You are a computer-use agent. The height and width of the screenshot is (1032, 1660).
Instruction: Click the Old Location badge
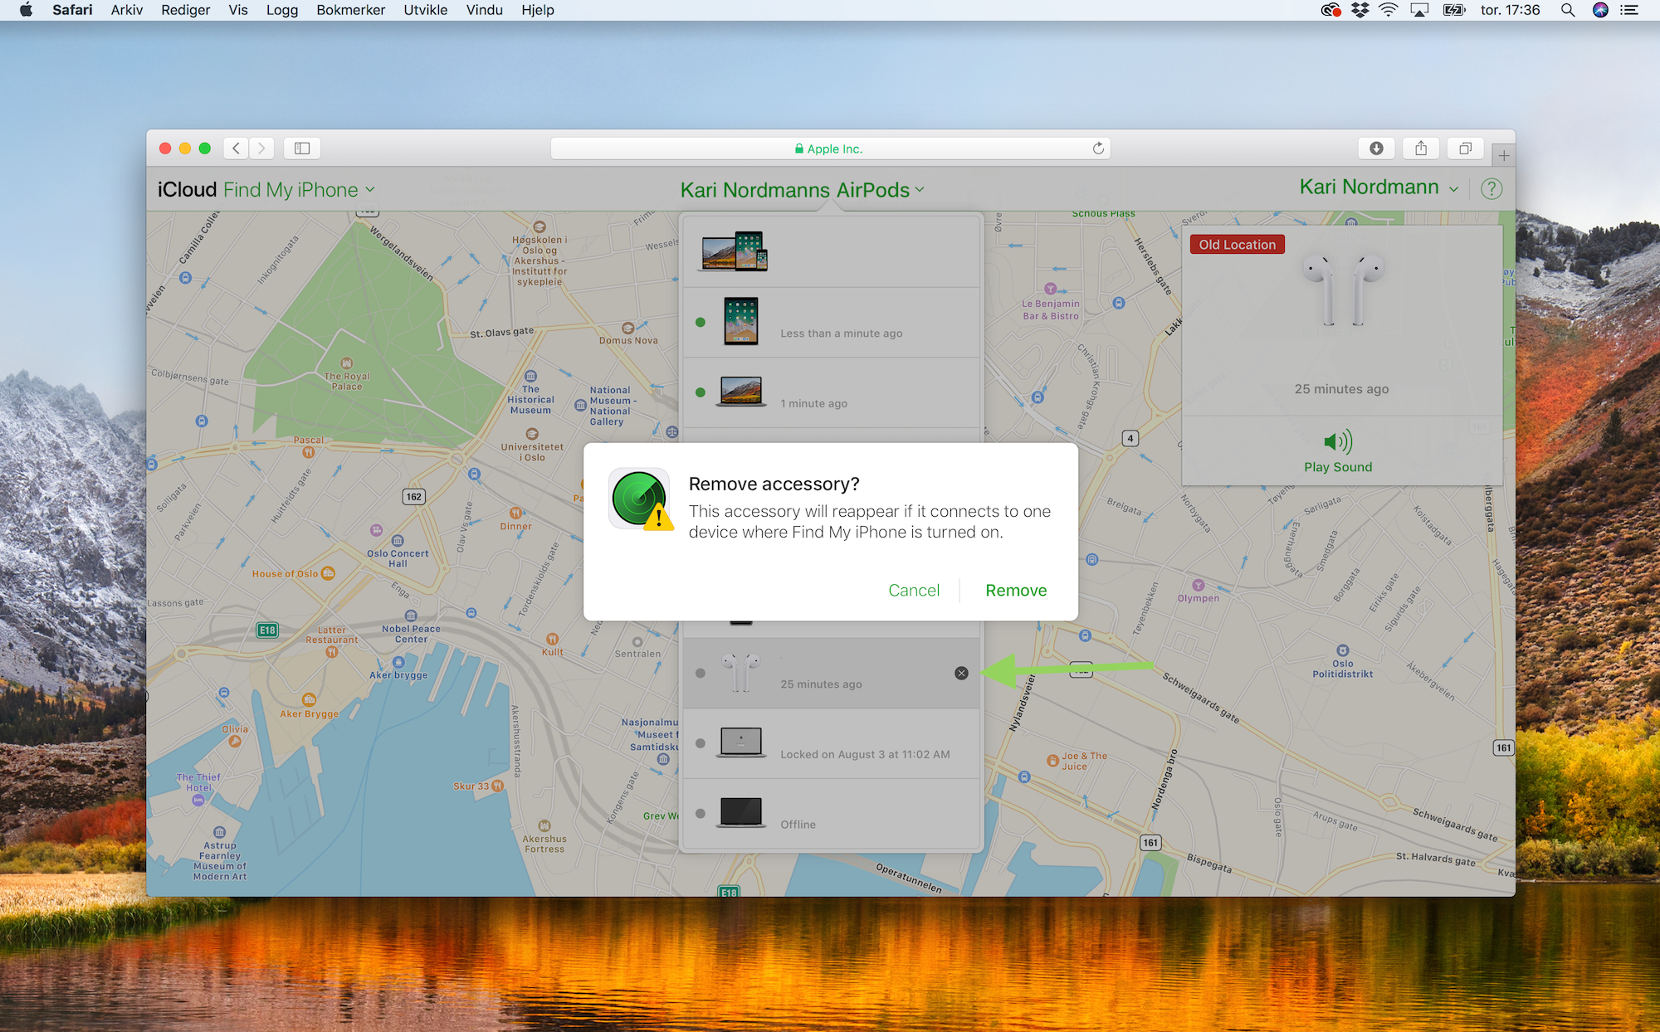1237,245
